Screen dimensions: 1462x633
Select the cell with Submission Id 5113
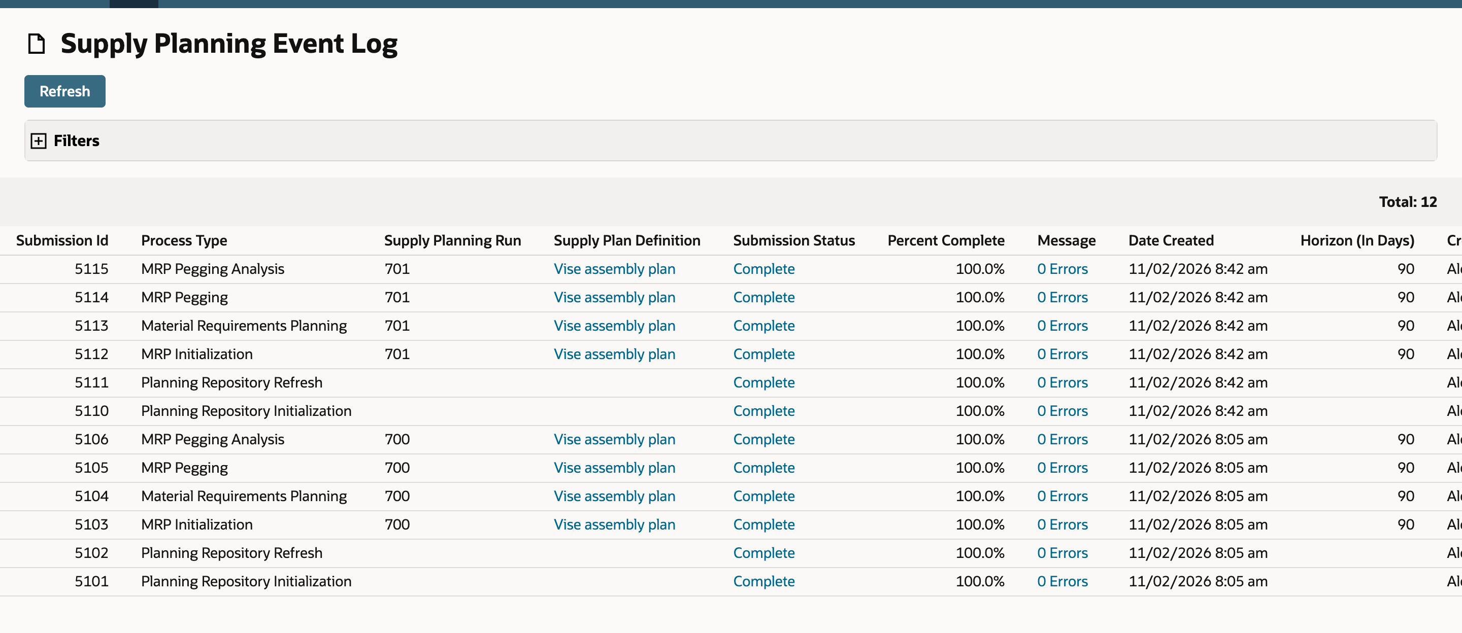91,326
